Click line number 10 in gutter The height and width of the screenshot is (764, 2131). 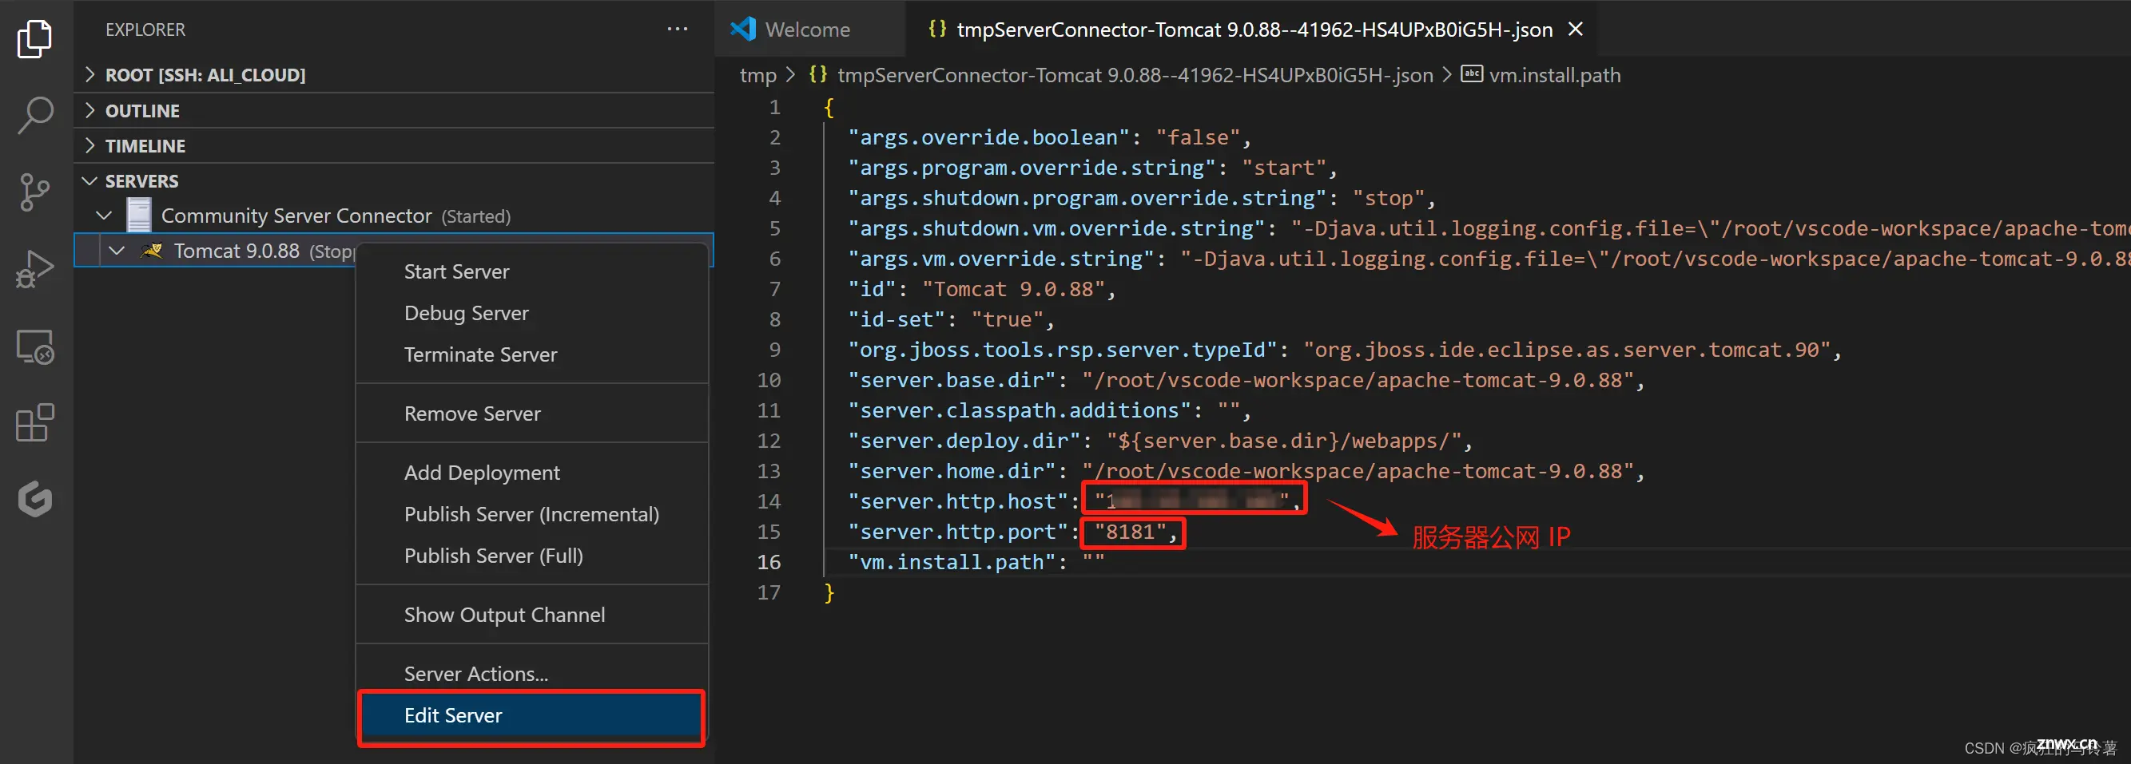(769, 379)
